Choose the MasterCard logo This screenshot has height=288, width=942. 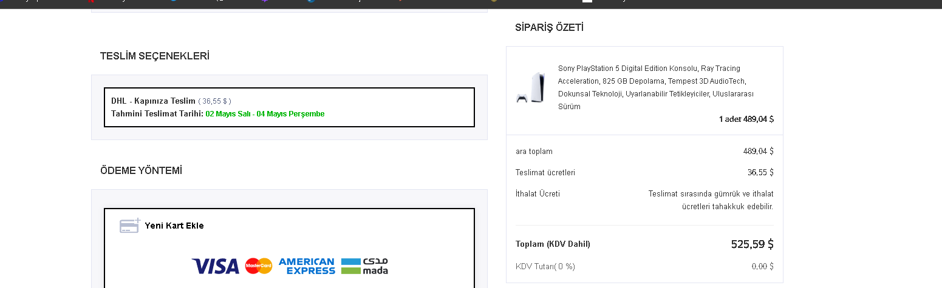259,266
